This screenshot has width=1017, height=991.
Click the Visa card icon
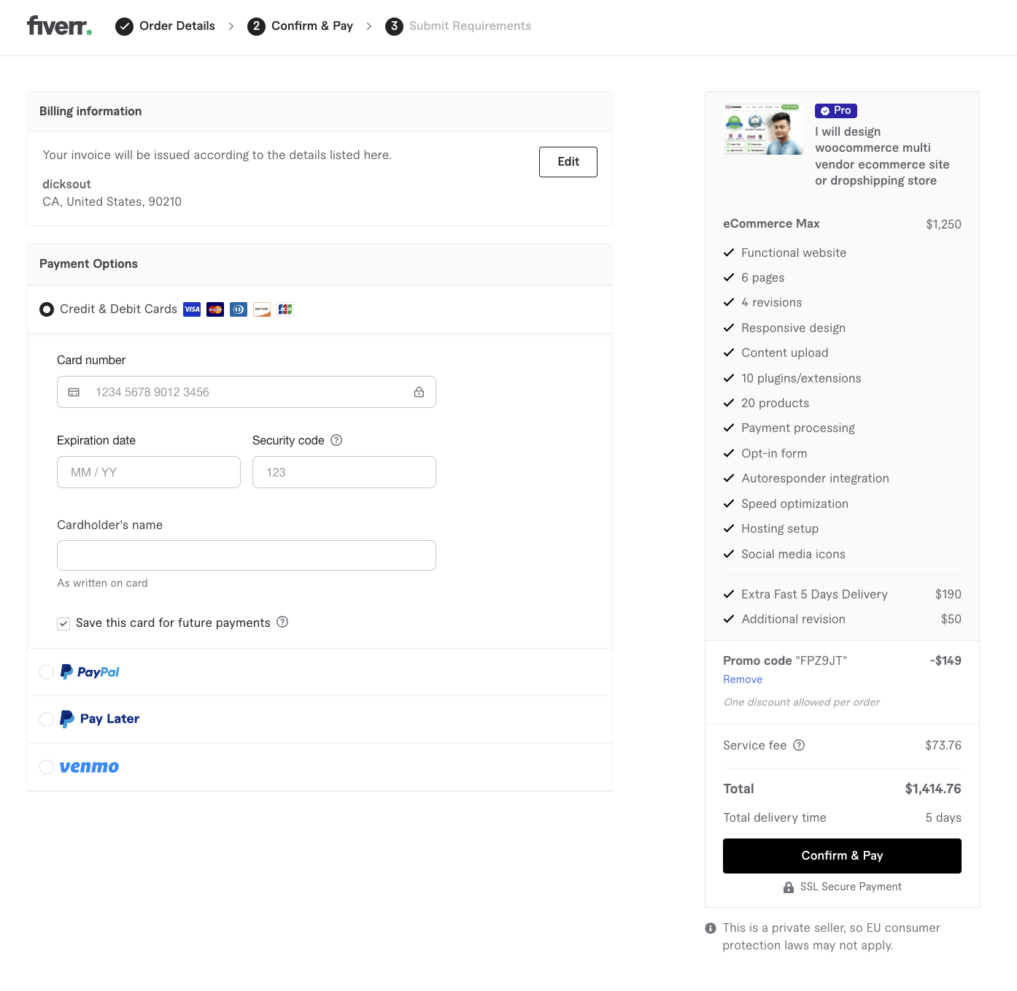coord(192,309)
